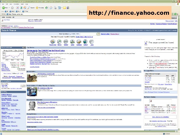The height and width of the screenshot is (135, 180).
Task: Click the David Bach columnist photo
Action: tap(32, 106)
